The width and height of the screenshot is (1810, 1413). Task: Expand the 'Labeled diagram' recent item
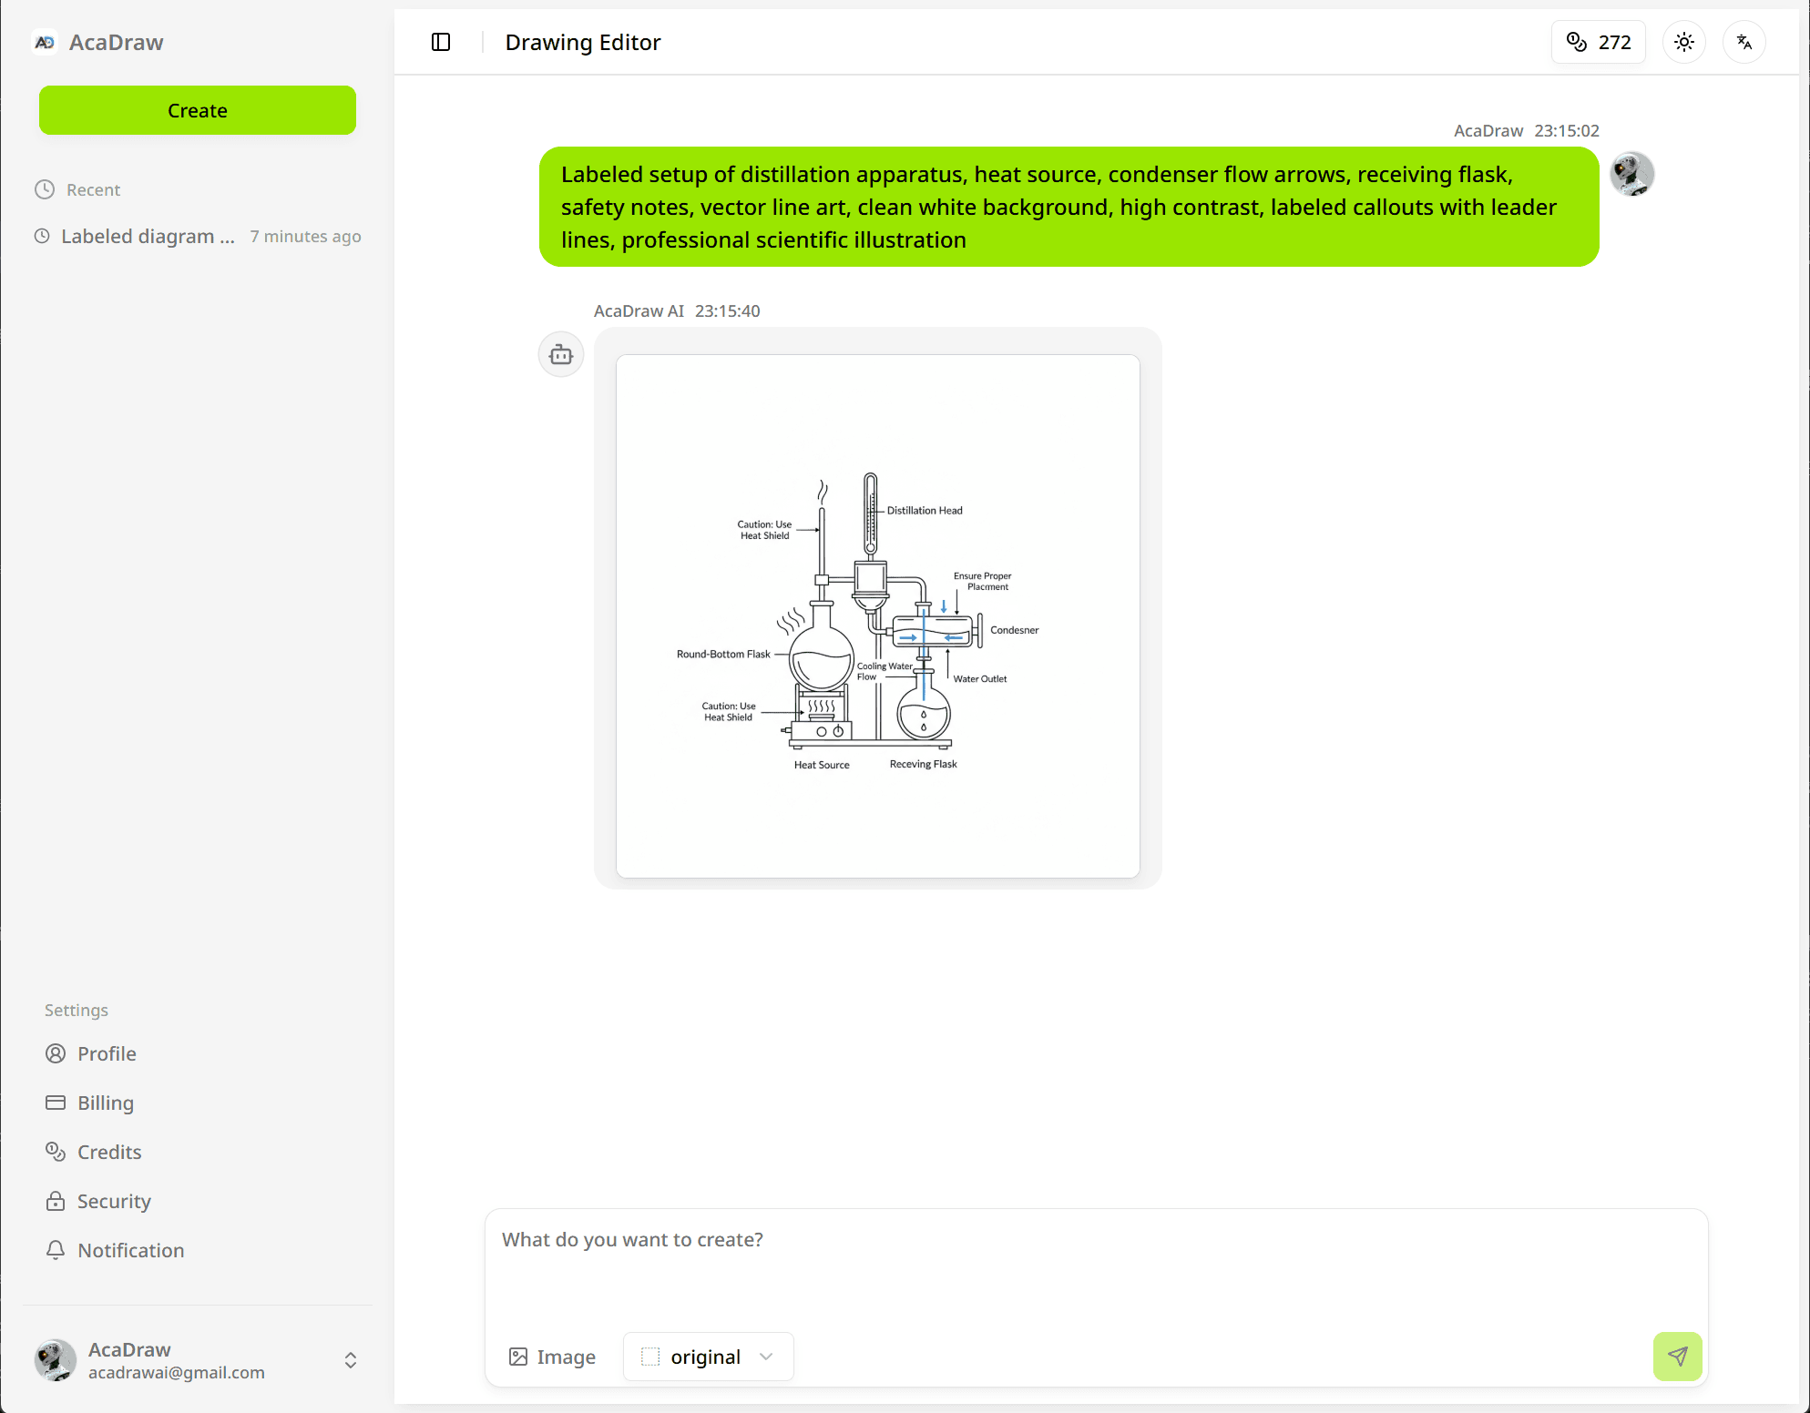146,236
